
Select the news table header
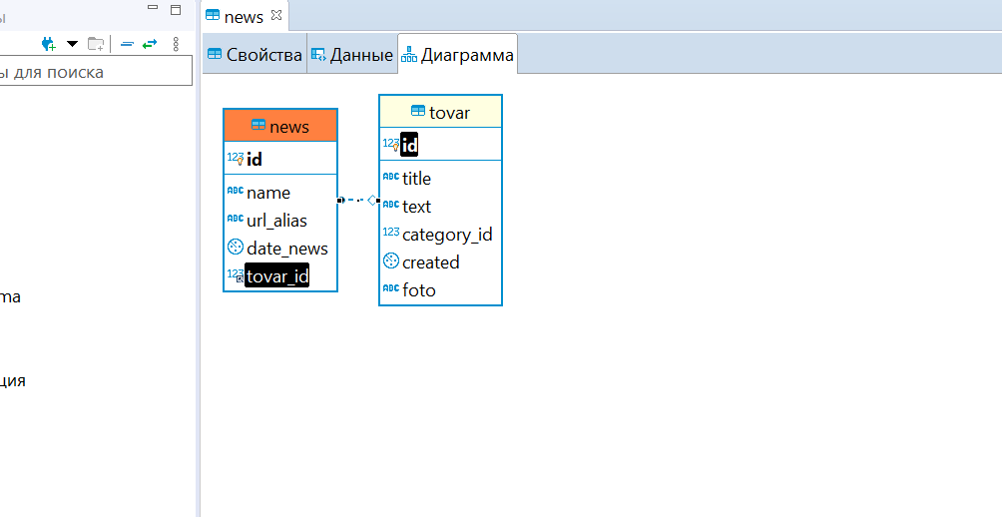coord(280,126)
